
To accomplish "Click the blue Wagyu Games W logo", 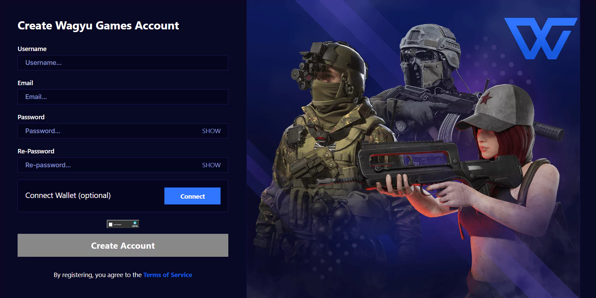I will pyautogui.click(x=541, y=39).
